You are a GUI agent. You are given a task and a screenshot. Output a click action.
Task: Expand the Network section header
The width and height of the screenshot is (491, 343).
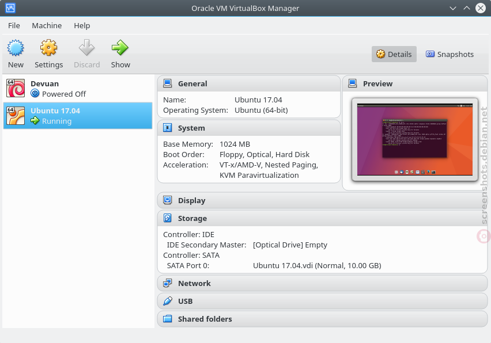coord(323,283)
